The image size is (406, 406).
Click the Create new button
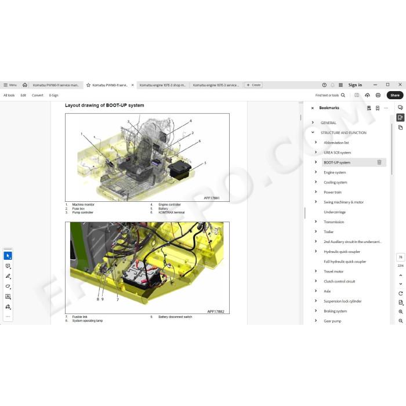[x=253, y=85]
